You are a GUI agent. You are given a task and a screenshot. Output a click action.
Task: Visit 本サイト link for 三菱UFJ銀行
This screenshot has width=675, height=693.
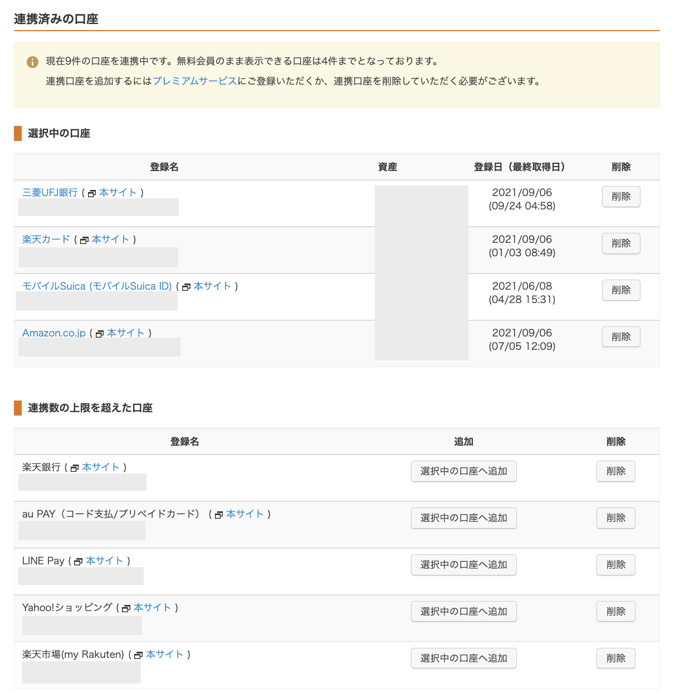coord(118,193)
